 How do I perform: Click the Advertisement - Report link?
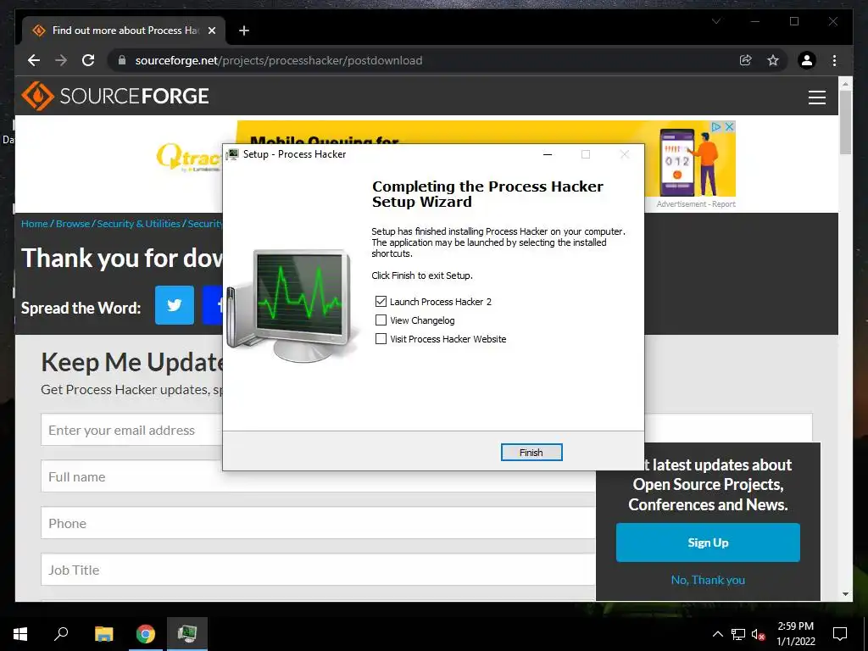(696, 203)
